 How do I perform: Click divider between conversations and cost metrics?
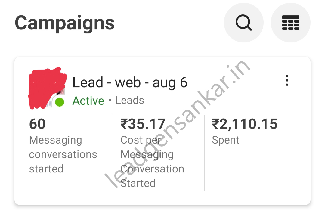click(113, 152)
